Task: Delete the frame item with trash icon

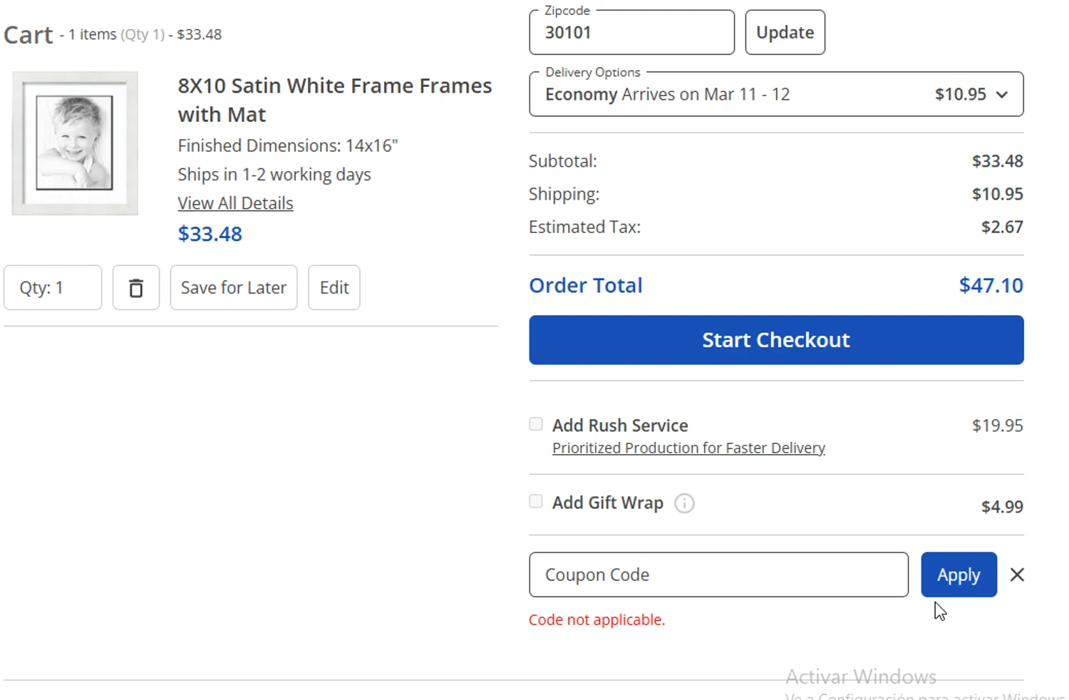Action: (x=135, y=288)
